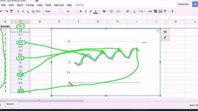Open the chart corner dropdown menu
This screenshot has width=198, height=111.
(x=158, y=31)
